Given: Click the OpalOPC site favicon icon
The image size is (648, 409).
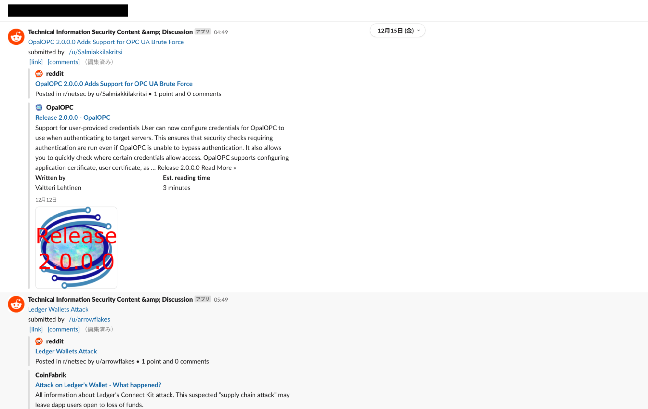Looking at the screenshot, I should pos(39,107).
